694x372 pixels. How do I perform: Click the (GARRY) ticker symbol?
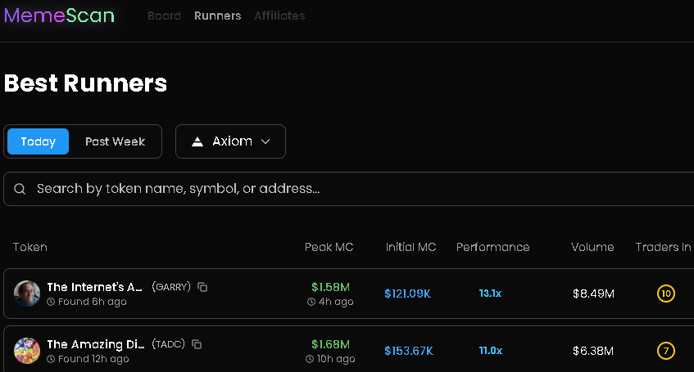(x=171, y=287)
